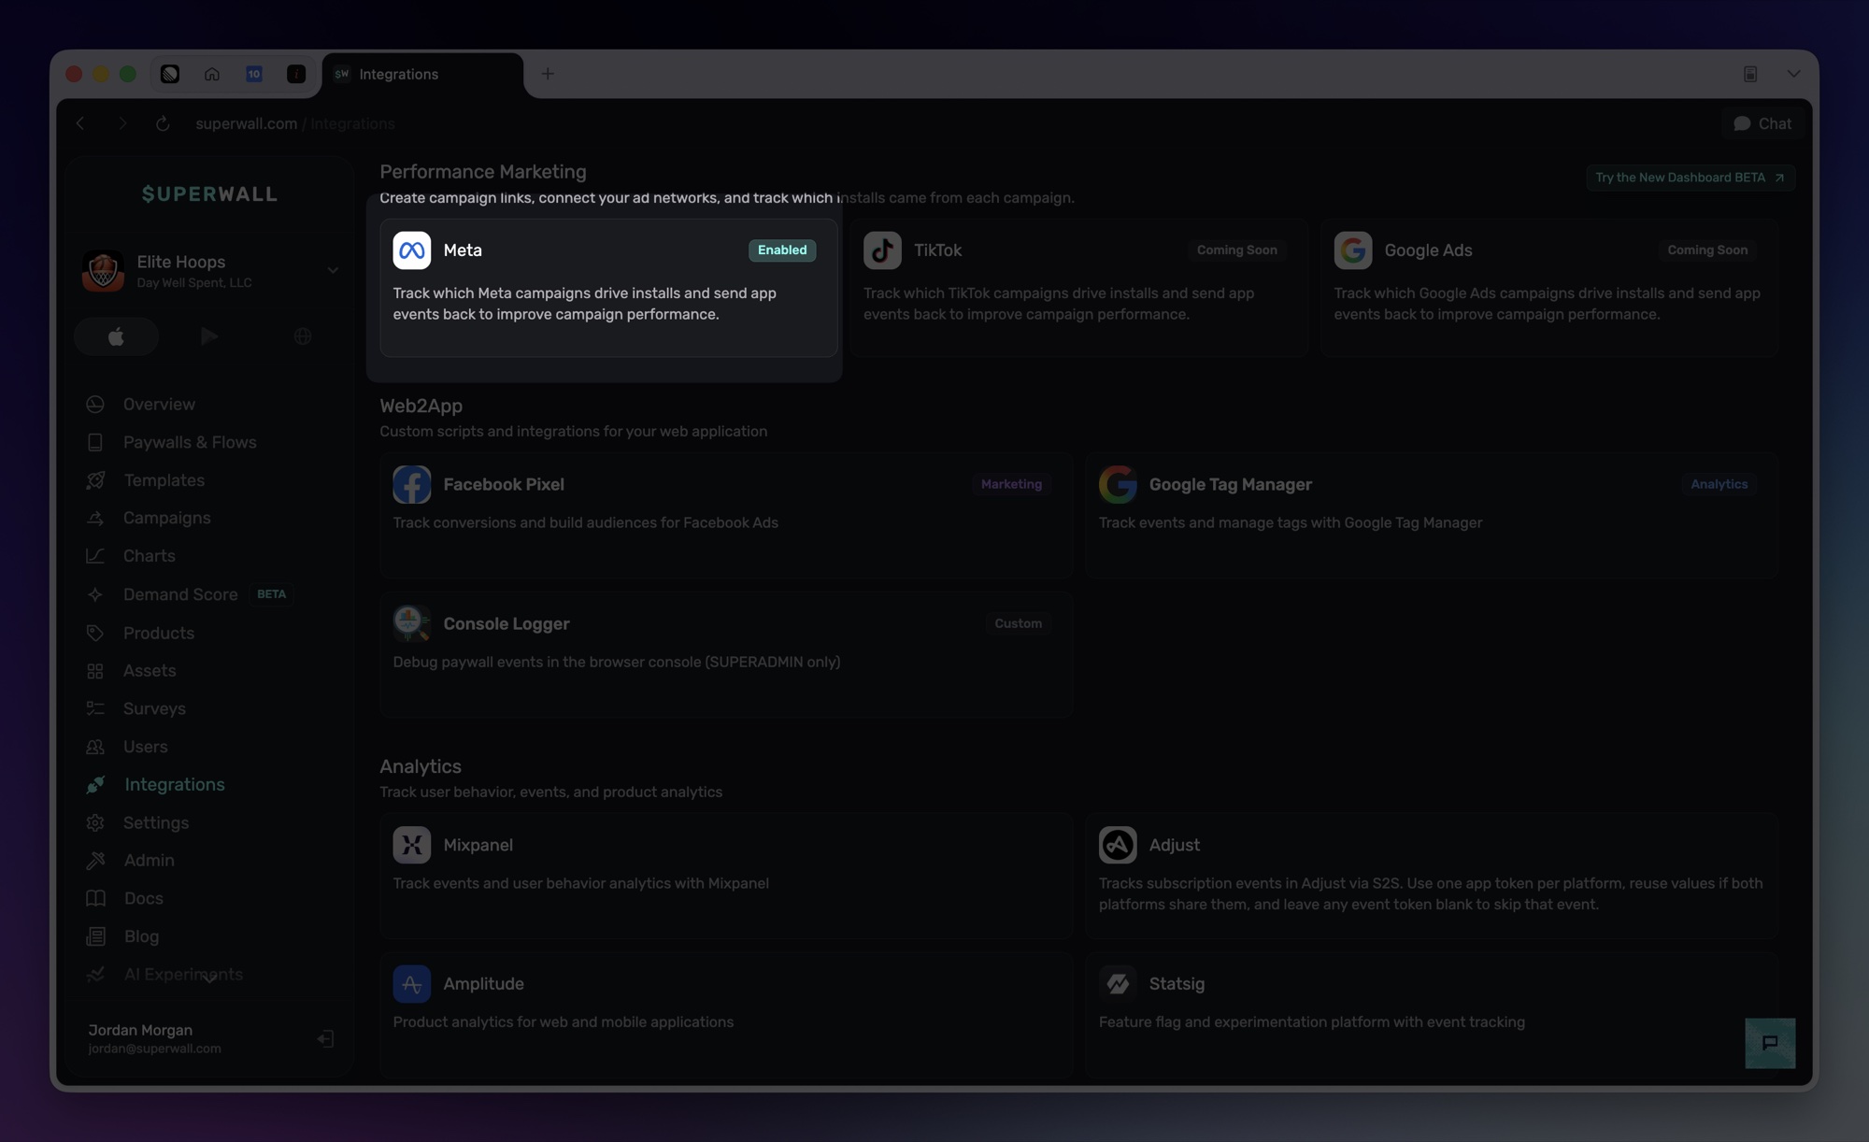This screenshot has height=1142, width=1869.
Task: Click the Products tag icon
Action: [95, 633]
